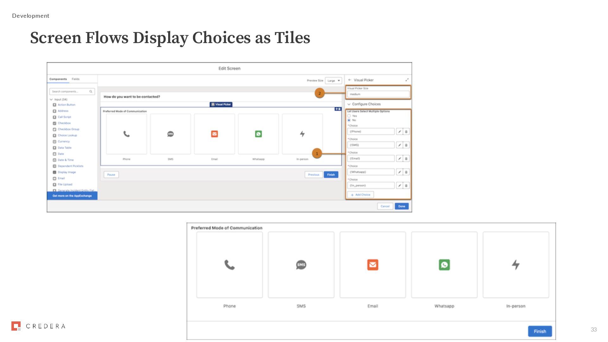This screenshot has width=608, height=342.
Task: Expand the properties panel with expand icon
Action: [407, 80]
